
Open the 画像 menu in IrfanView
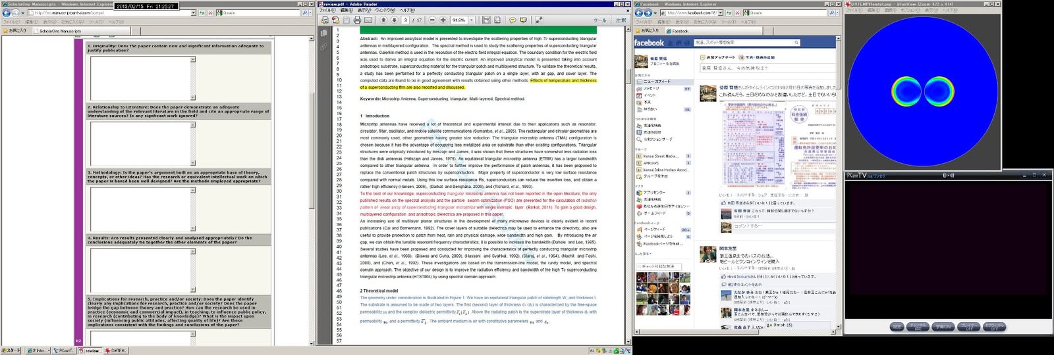(889, 10)
